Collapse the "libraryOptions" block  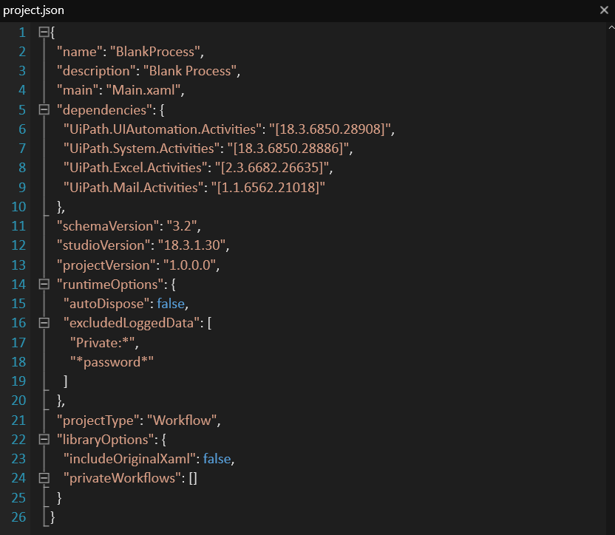point(44,439)
